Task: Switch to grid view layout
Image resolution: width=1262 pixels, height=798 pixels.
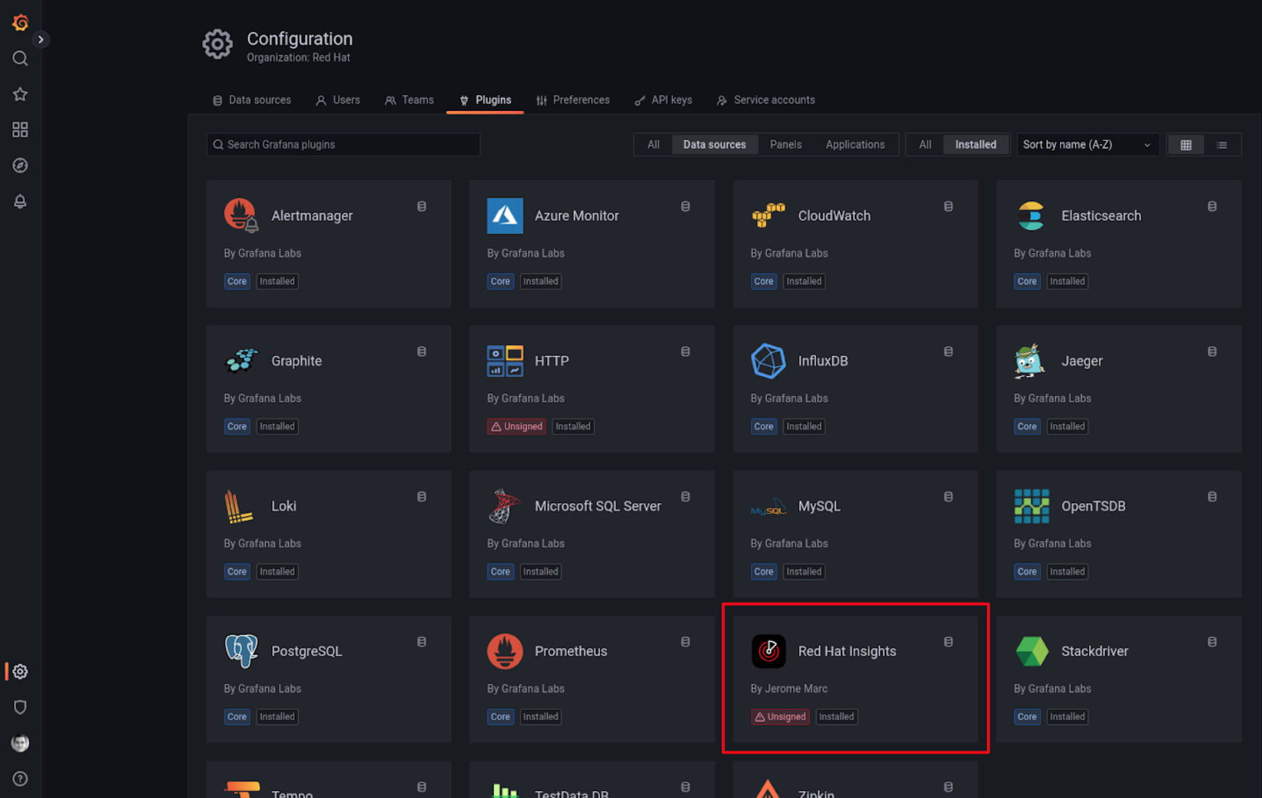Action: (x=1186, y=145)
